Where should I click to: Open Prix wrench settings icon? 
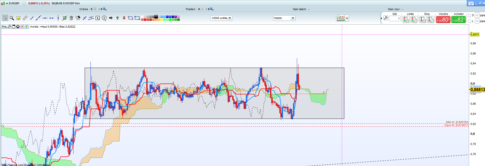click(9, 27)
